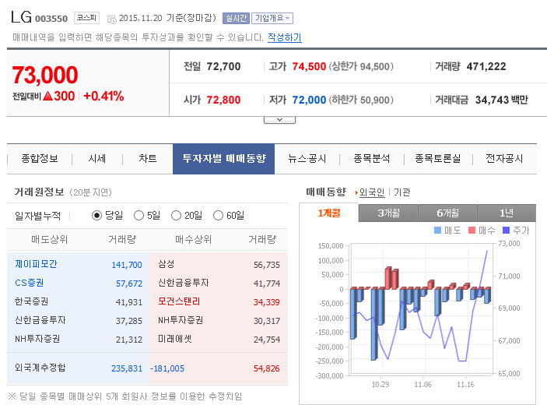547x405 pixels.
Task: Click the 고가 74,500 value
Action: [x=309, y=66]
